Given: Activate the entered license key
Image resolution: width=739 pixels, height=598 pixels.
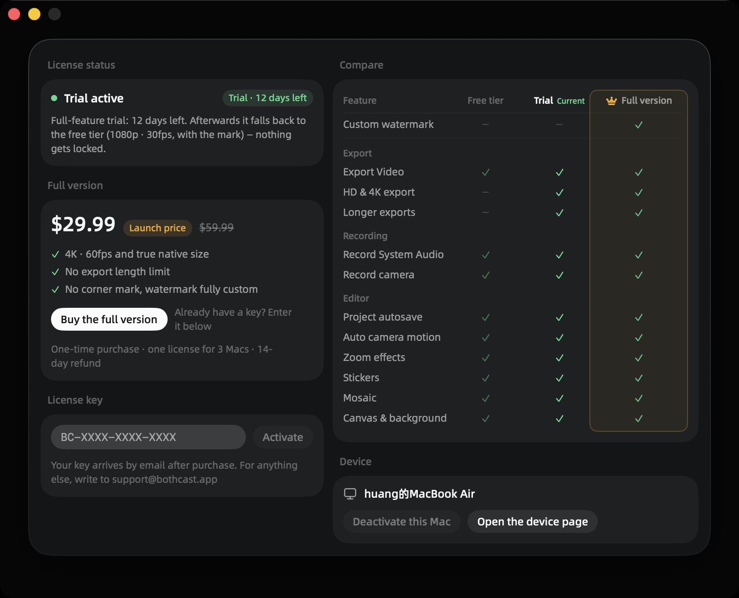Looking at the screenshot, I should (283, 437).
